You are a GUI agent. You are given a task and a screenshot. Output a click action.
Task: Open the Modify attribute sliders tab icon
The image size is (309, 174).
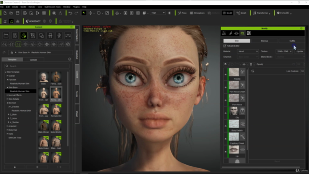pyautogui.click(x=224, y=33)
